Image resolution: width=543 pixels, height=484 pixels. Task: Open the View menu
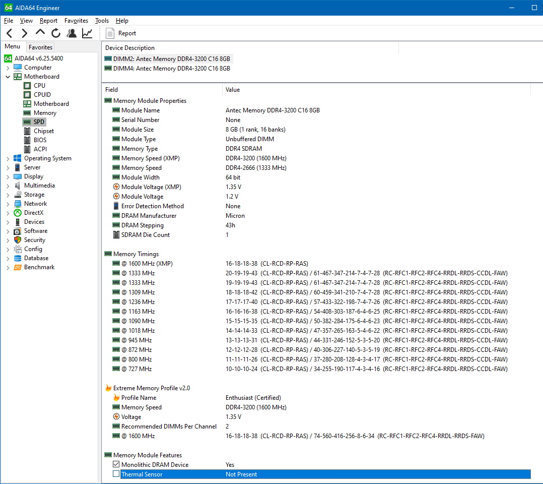pyautogui.click(x=26, y=21)
